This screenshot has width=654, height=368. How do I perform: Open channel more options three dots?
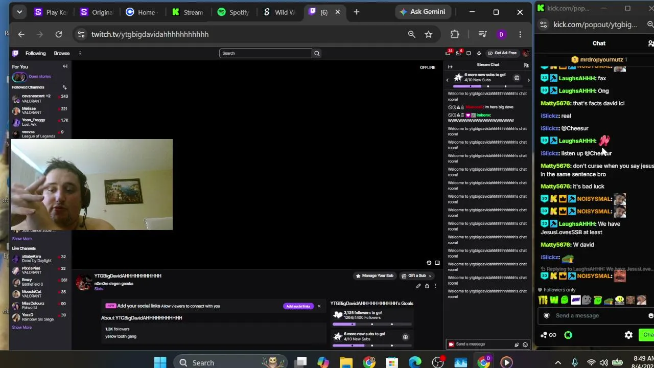435,286
